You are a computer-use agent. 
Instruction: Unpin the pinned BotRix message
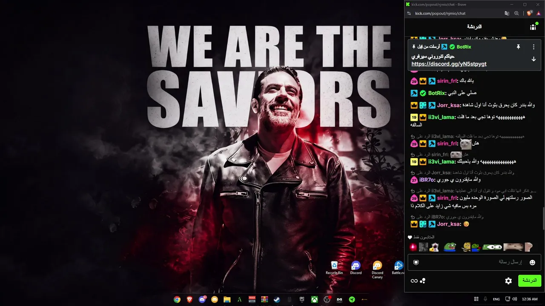[x=518, y=47]
